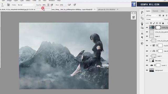Switch to the Channels tab
168x94 pixels.
(x=155, y=11)
